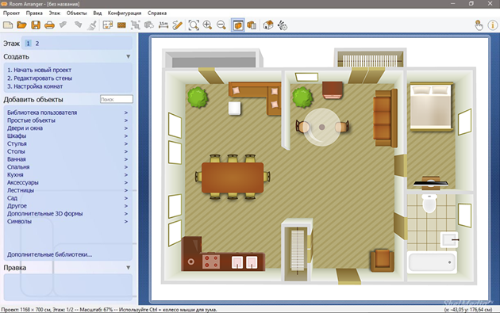Click the New project toolbar icon
Screen dimensions: 500x313
tap(8, 25)
